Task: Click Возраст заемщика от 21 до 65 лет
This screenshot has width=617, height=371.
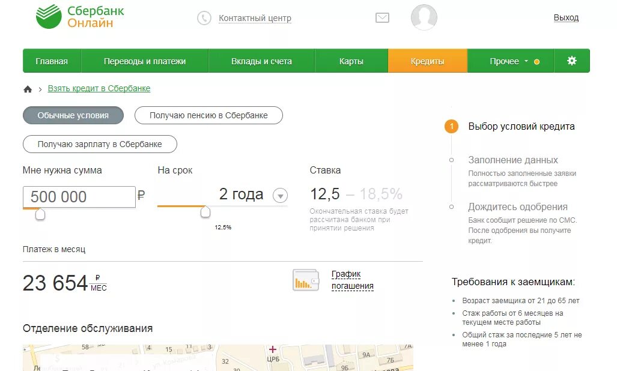Action: 521,301
